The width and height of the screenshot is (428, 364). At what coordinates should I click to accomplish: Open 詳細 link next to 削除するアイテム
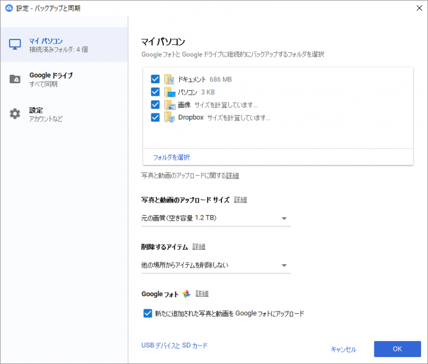click(199, 246)
